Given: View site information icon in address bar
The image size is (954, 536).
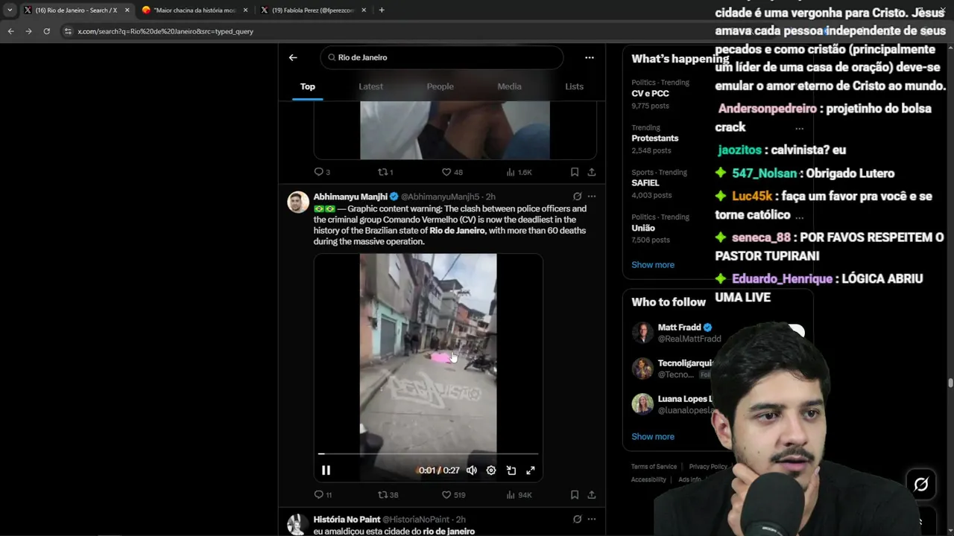Looking at the screenshot, I should 68,31.
